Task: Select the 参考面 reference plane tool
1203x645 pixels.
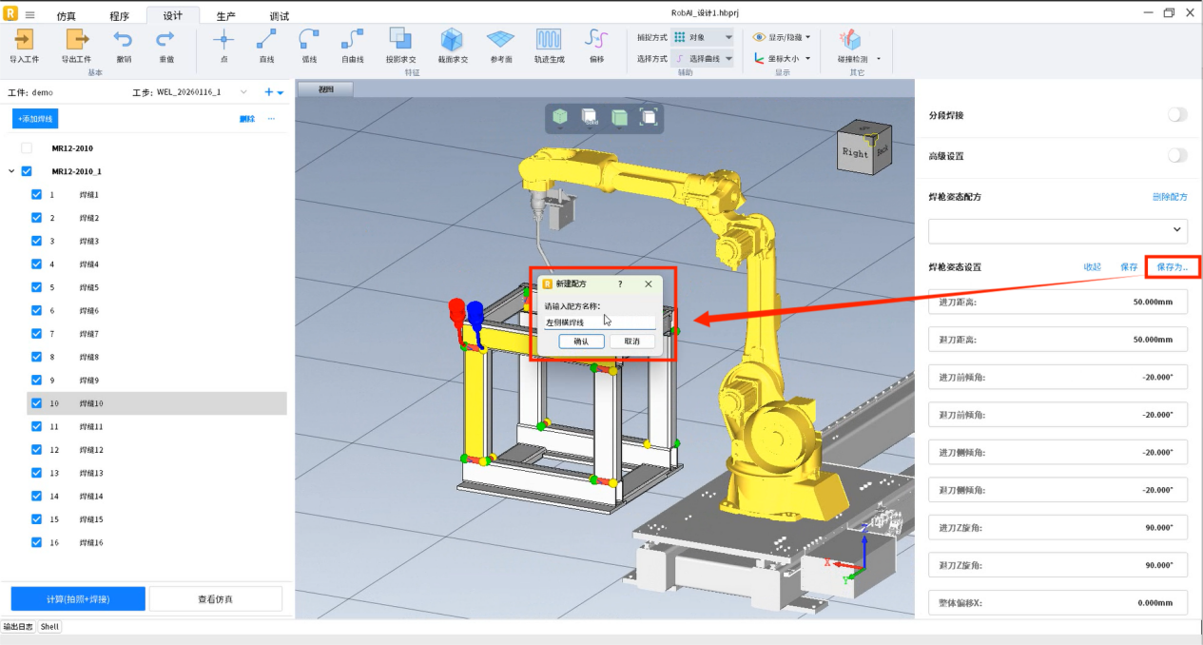Action: point(500,40)
